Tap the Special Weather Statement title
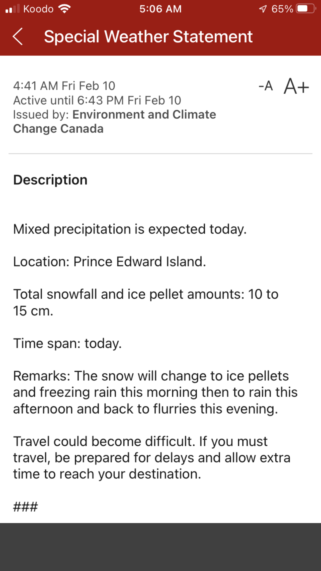Viewport: 321px width, 571px height. (x=148, y=37)
